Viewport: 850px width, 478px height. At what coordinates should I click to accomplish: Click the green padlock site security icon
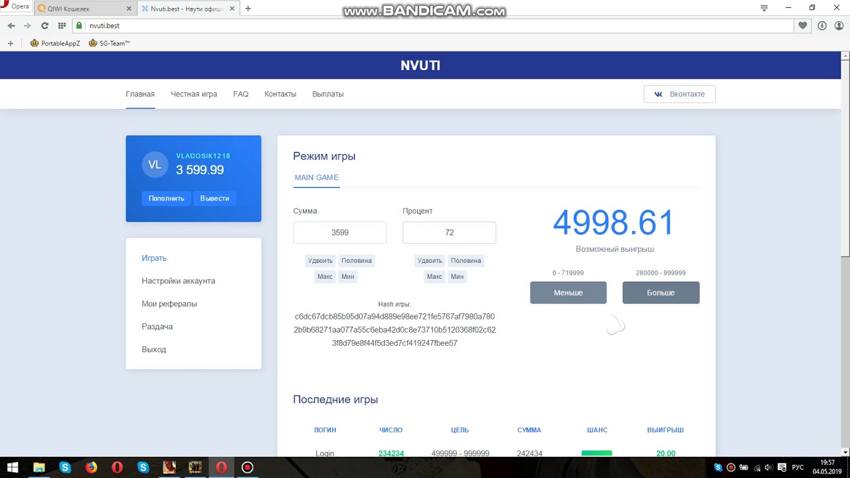coord(79,25)
